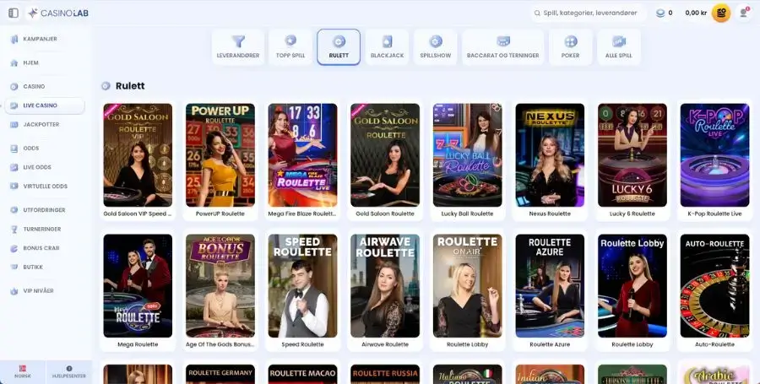This screenshot has width=760, height=384.
Task: Switch to the Topp Spill tab
Action: pos(290,47)
